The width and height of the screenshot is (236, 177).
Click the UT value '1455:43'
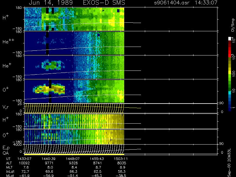pos(97,159)
